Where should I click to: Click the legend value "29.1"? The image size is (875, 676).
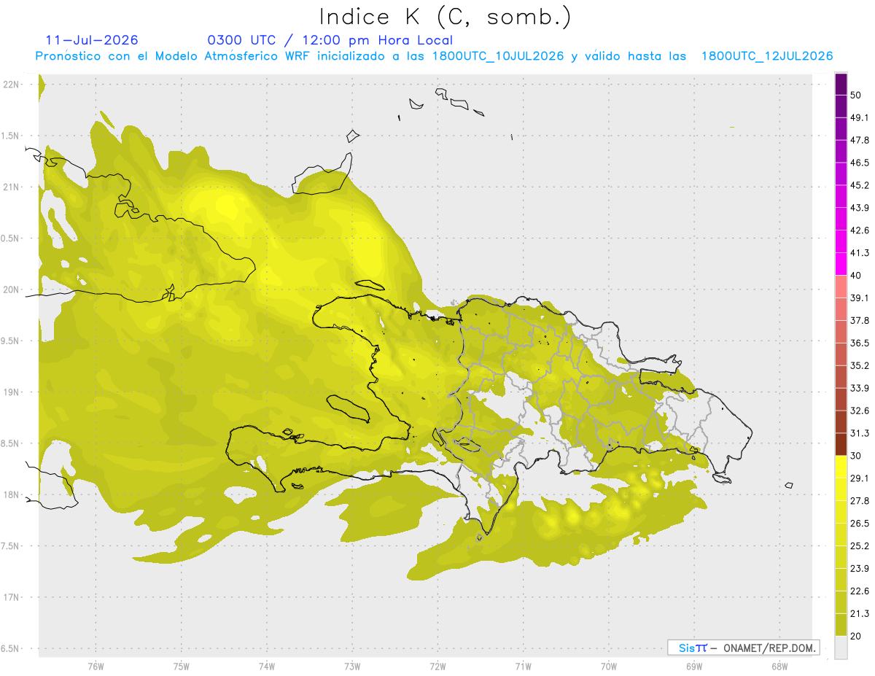pos(860,478)
